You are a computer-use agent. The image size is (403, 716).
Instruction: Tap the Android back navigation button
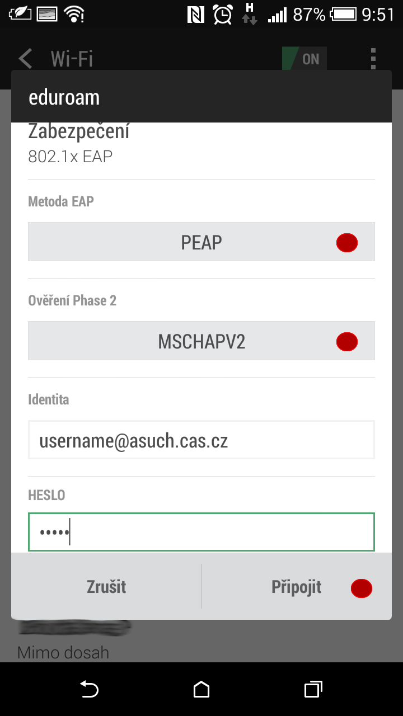pyautogui.click(x=89, y=690)
